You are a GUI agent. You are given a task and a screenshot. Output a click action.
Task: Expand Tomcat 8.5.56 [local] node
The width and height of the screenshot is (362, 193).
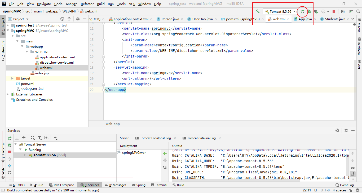click(x=25, y=155)
